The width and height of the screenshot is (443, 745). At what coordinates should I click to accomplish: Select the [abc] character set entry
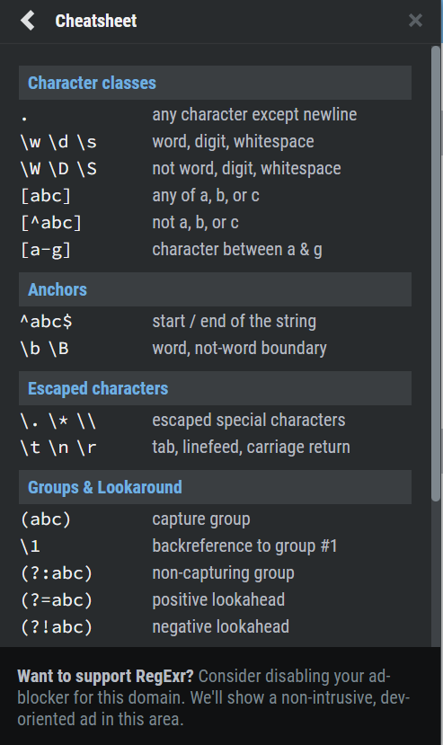click(x=46, y=196)
